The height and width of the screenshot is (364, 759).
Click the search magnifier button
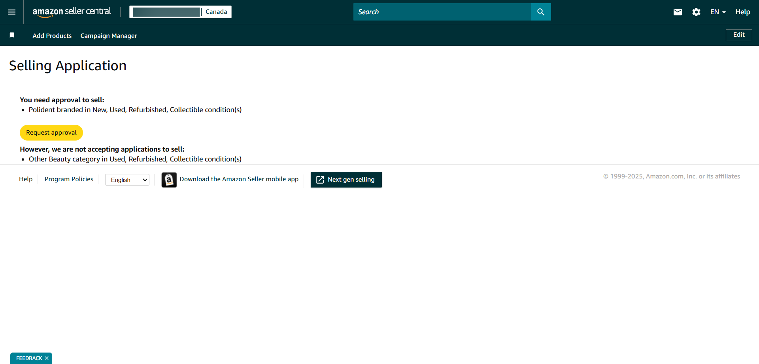[x=541, y=12]
